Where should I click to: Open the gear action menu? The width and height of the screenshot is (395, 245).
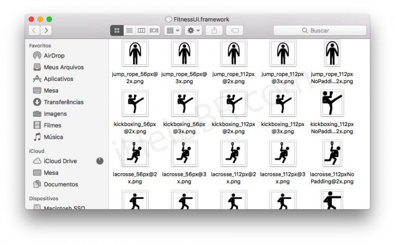193,31
